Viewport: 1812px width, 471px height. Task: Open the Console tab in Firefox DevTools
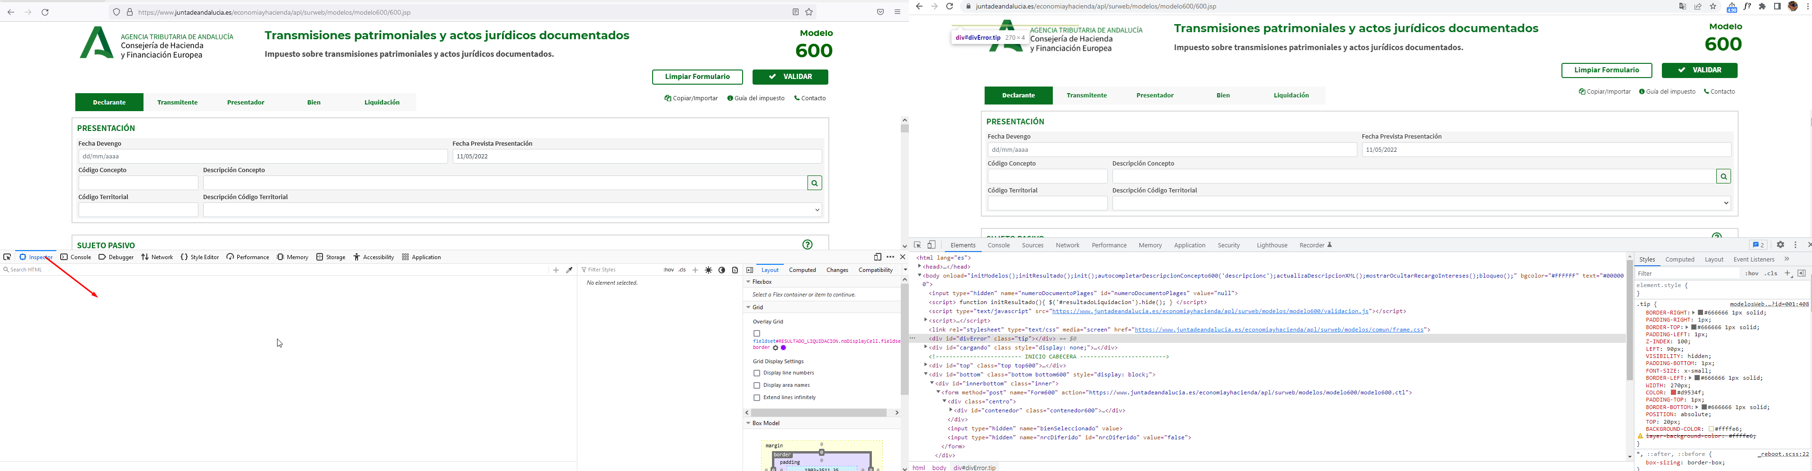click(76, 258)
